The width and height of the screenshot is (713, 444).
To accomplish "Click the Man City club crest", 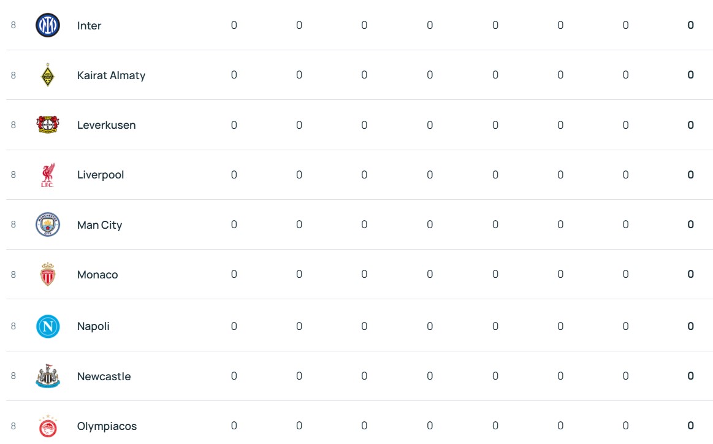I will 48,224.
